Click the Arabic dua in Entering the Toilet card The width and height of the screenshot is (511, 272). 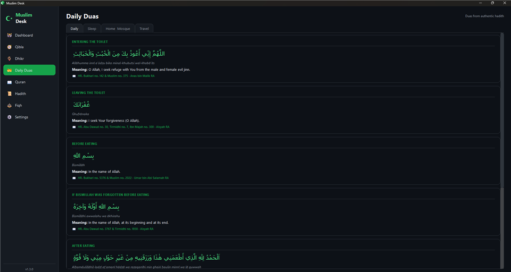[119, 54]
